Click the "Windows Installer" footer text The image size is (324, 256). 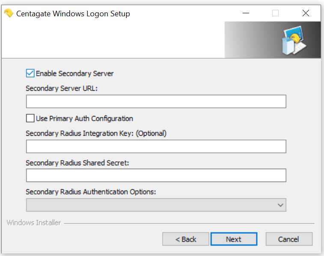pos(34,223)
